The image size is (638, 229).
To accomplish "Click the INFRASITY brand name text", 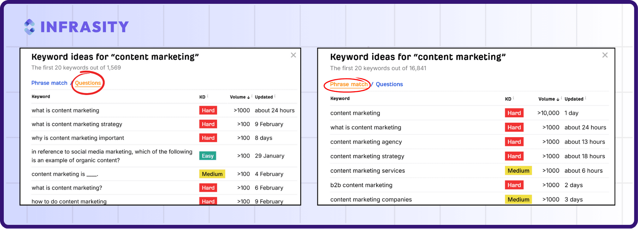I will (85, 27).
